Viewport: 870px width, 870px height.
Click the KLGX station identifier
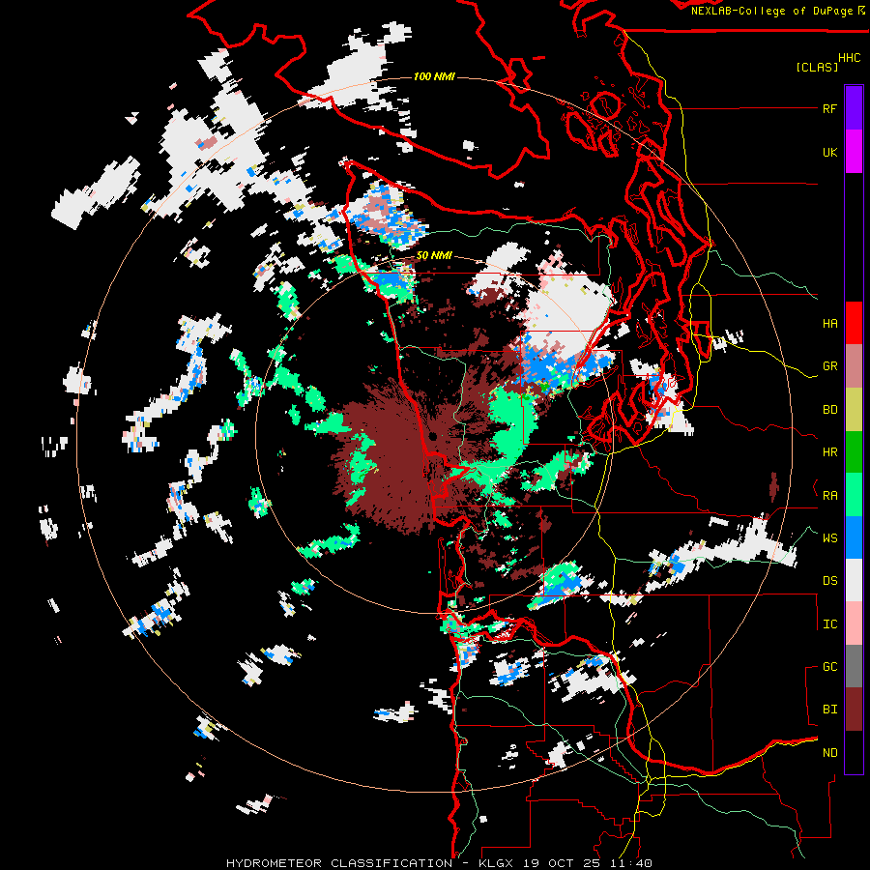click(496, 863)
